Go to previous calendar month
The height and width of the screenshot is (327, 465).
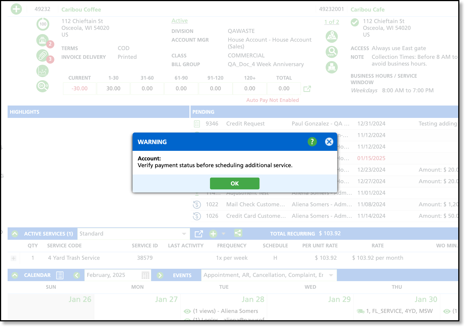click(x=77, y=275)
